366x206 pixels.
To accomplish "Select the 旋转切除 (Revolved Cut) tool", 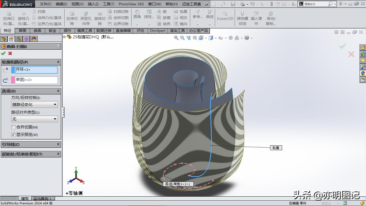I will pos(100,17).
